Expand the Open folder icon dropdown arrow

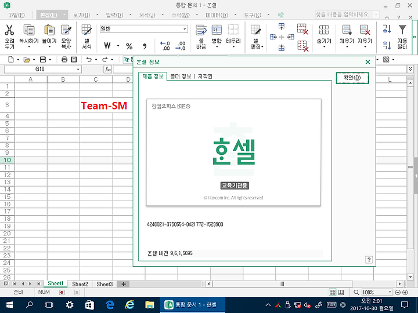[x=34, y=60]
